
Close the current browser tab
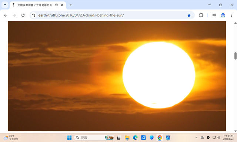62,5
